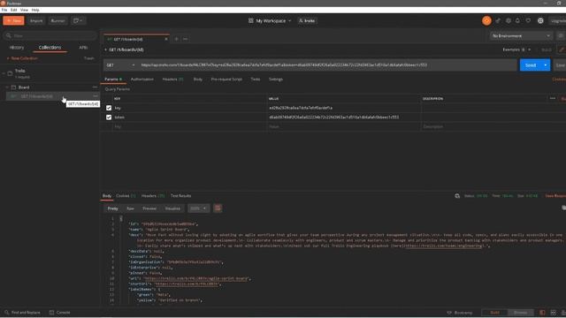Open the View menu

click(x=24, y=10)
